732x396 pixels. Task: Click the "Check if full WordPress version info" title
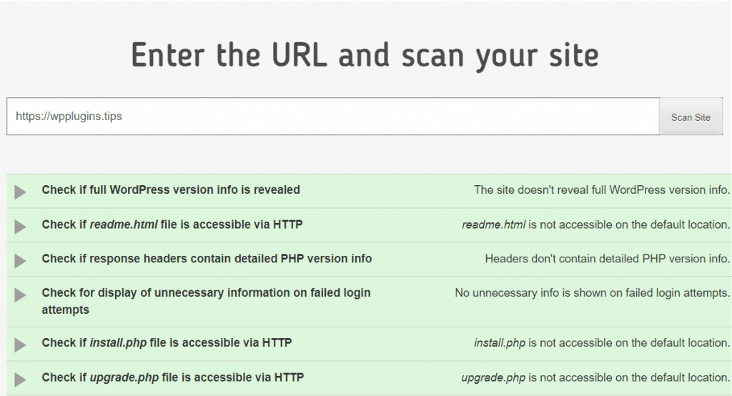[171, 190]
